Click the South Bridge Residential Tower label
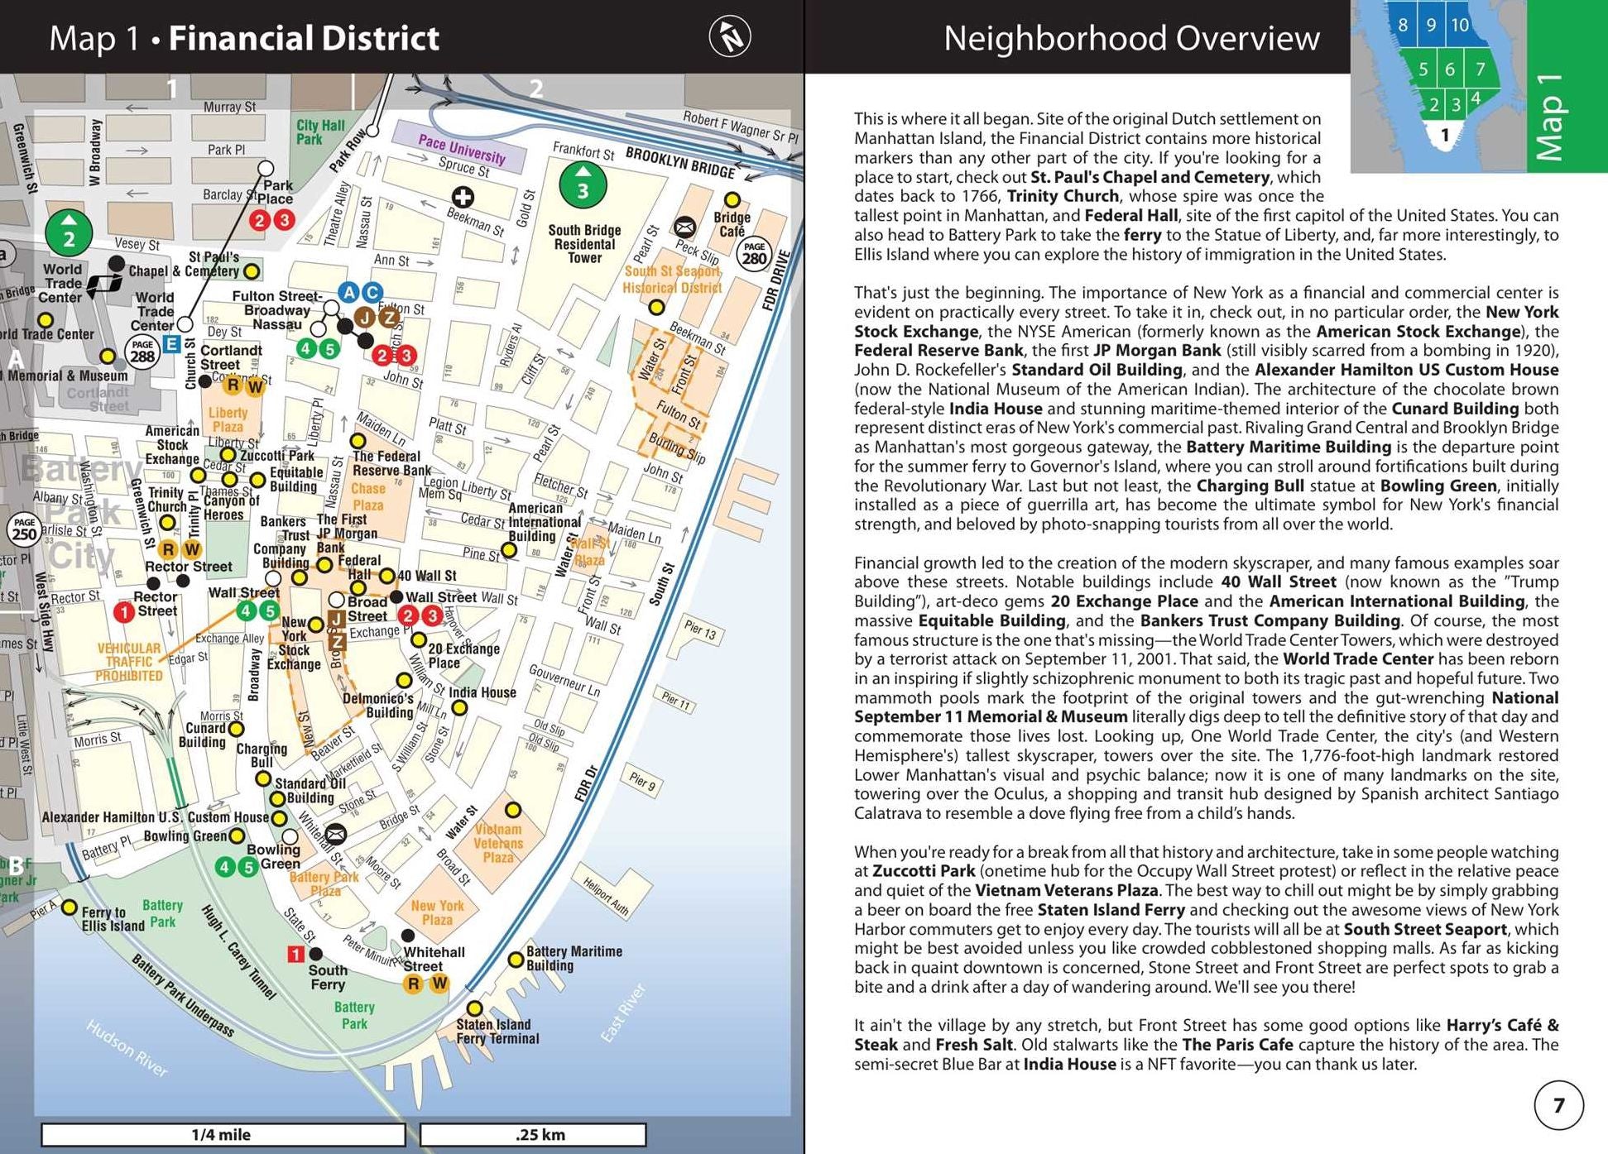The height and width of the screenshot is (1154, 1608). point(584,244)
